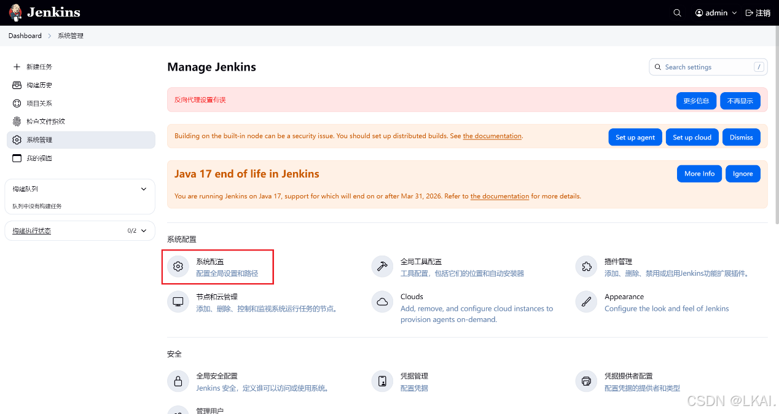
Task: Collapse the 构建执行状态 panel chevron
Action: pos(144,231)
